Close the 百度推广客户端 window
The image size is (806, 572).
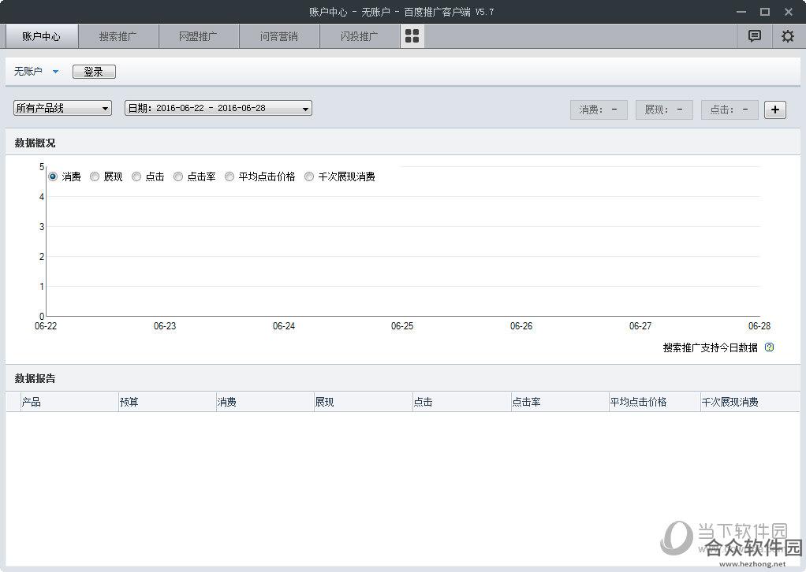789,12
